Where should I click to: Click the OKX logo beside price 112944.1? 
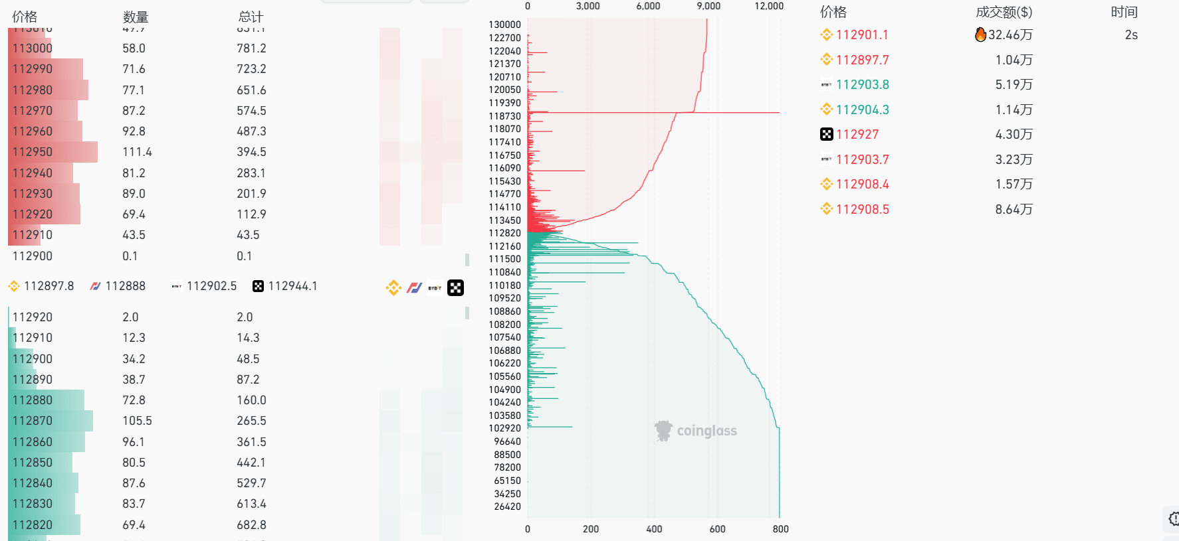tap(259, 286)
